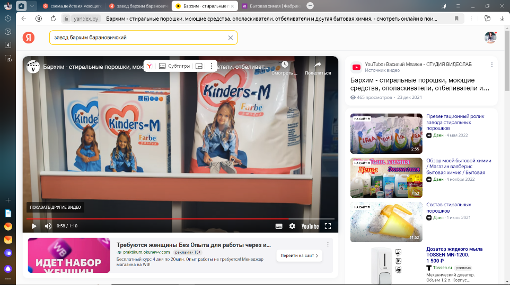Click ПОКАЗАТЬ ДРУГИЕ ВИДЕО button
This screenshot has width=510, height=285.
click(55, 207)
